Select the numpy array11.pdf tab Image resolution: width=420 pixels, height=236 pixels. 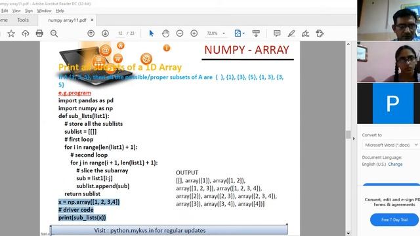pyautogui.click(x=67, y=20)
